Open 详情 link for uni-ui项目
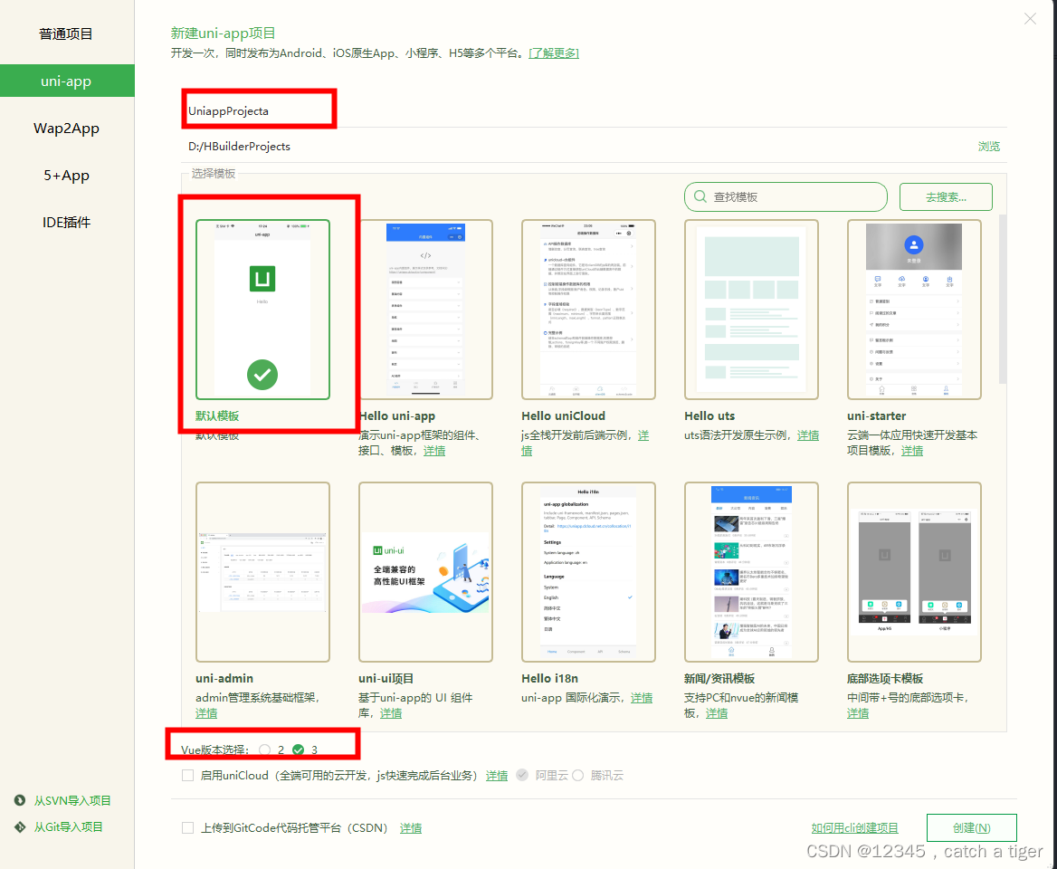This screenshot has height=869, width=1057. 390,712
